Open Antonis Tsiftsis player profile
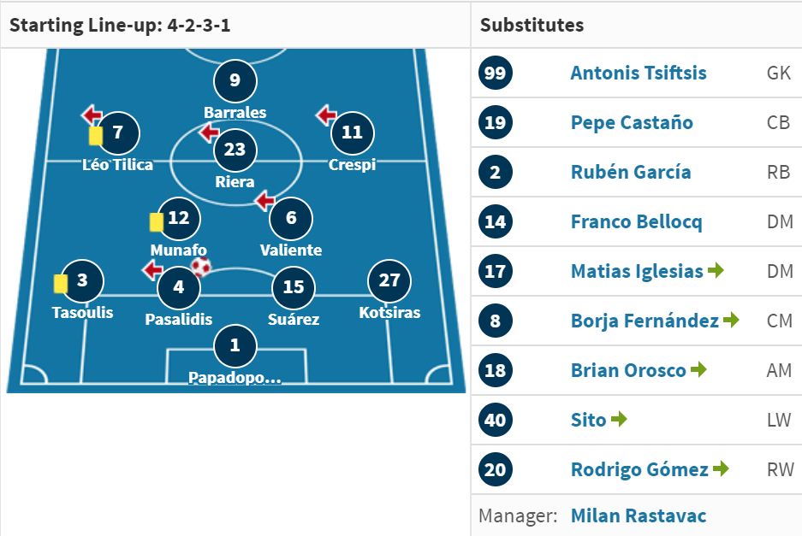 click(639, 73)
